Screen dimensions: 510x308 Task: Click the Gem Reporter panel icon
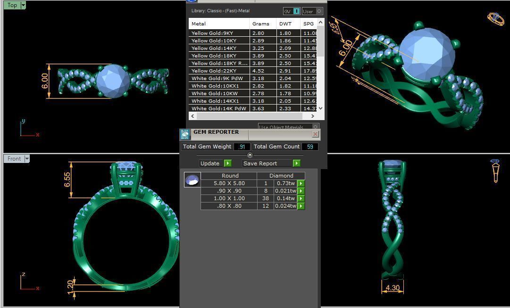tap(185, 134)
